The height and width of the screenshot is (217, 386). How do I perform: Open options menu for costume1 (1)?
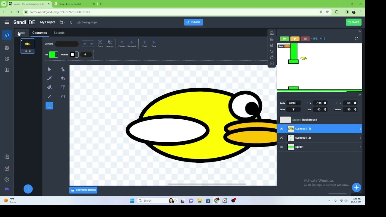[x=360, y=129]
